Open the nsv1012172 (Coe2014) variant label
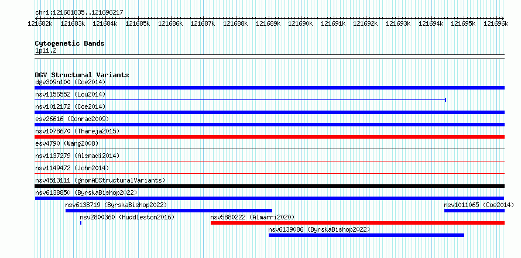Viewport: 521px width, 258px height. [70, 106]
